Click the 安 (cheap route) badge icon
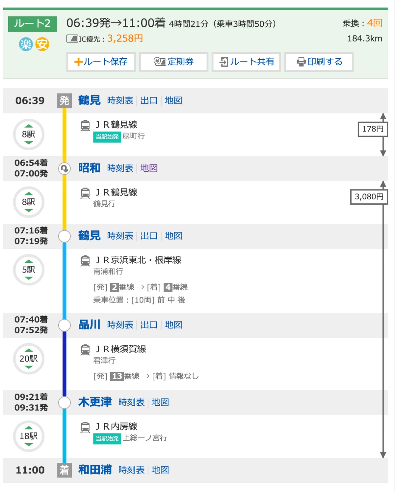This screenshot has width=395, height=492. [x=42, y=44]
